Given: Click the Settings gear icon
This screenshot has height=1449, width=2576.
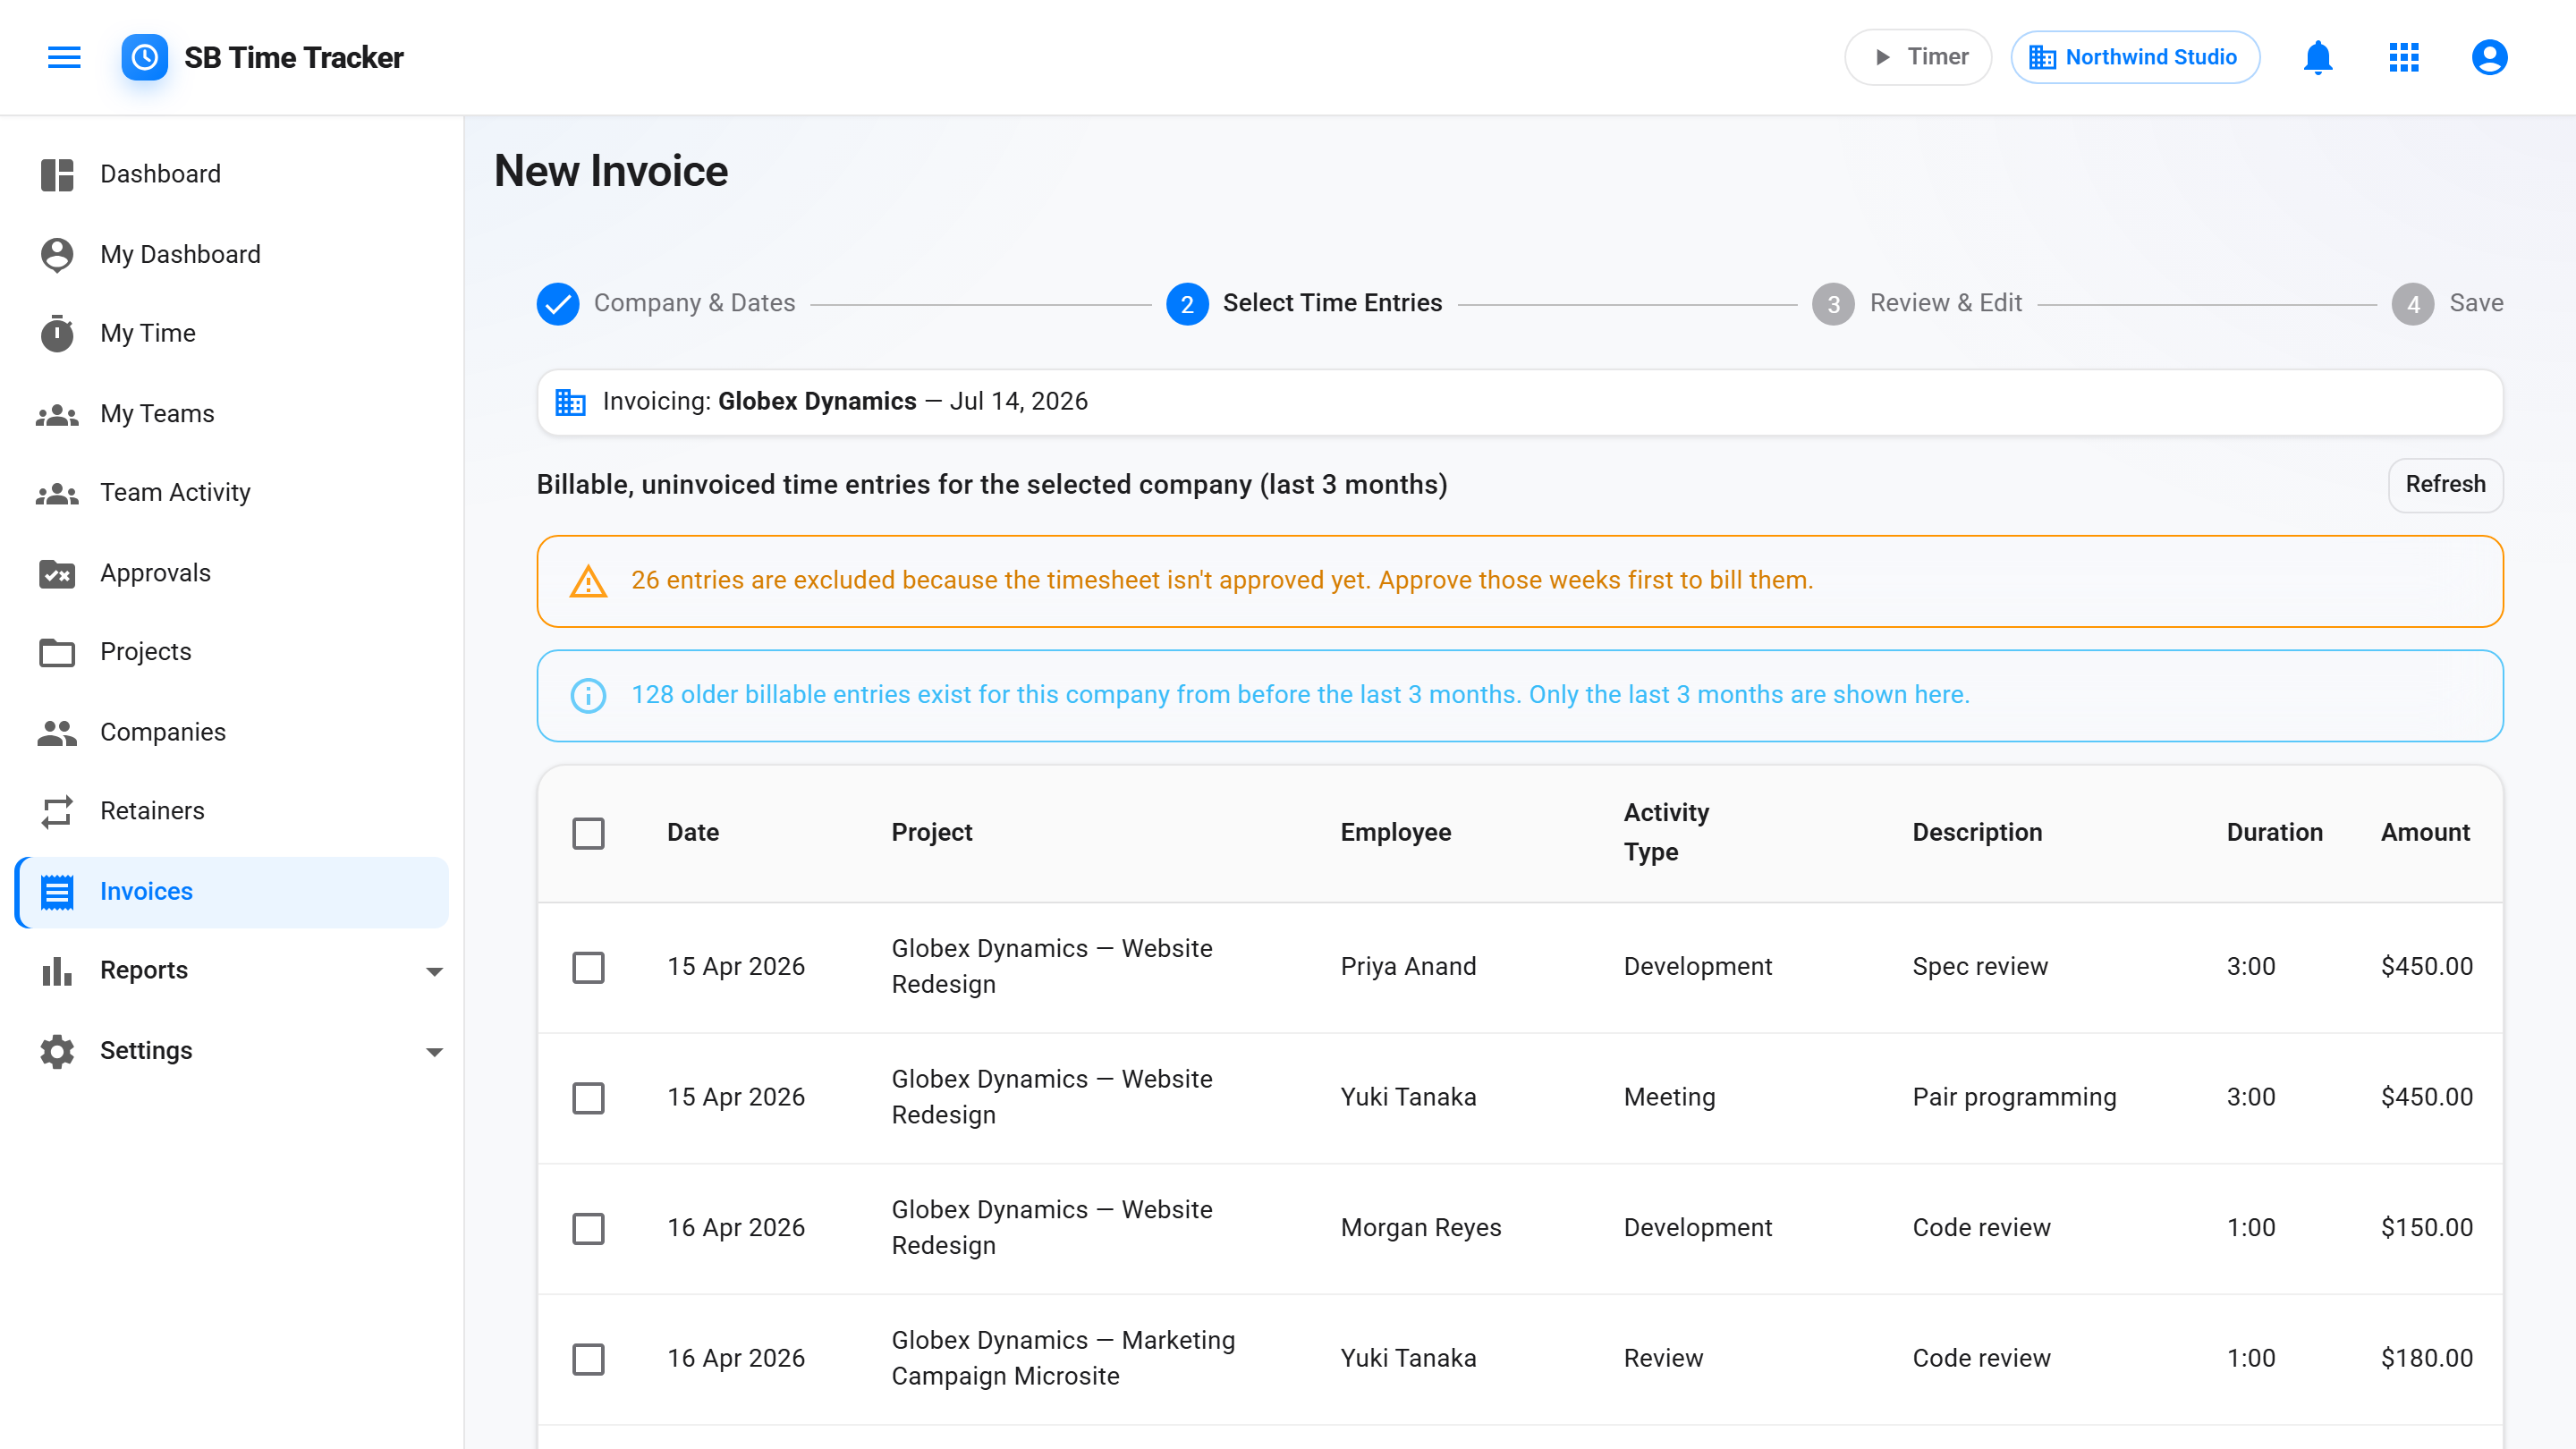Looking at the screenshot, I should [x=57, y=1051].
